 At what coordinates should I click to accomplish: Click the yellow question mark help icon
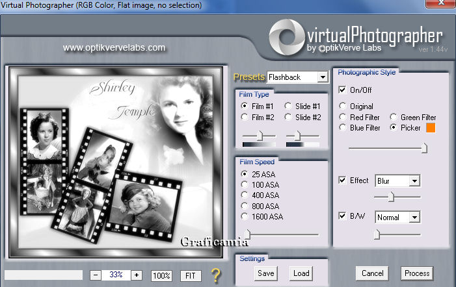coord(216,275)
